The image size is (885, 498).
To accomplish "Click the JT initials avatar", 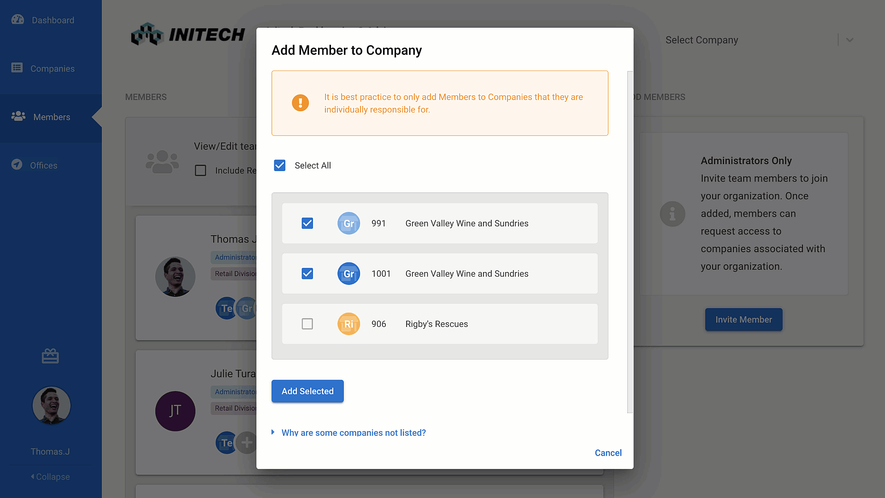I will pyautogui.click(x=175, y=411).
